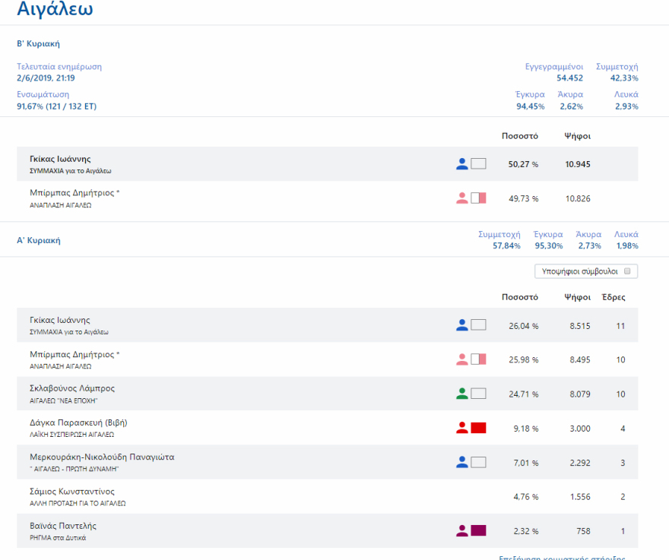Open candidate Σκλαβούνος Λάμπρος entry
Screen dimensions: 669x560
pos(72,388)
